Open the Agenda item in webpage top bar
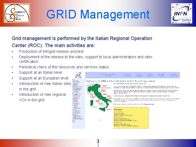This screenshot has width=196, height=147. [174, 75]
